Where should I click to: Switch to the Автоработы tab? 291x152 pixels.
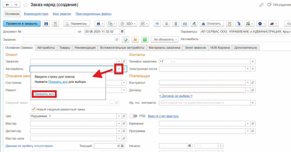pyautogui.click(x=46, y=48)
